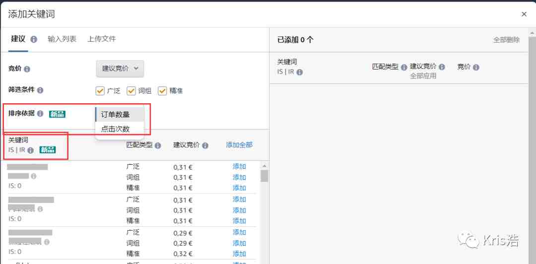Click the keyword list scrollbar thumb

click(x=264, y=176)
